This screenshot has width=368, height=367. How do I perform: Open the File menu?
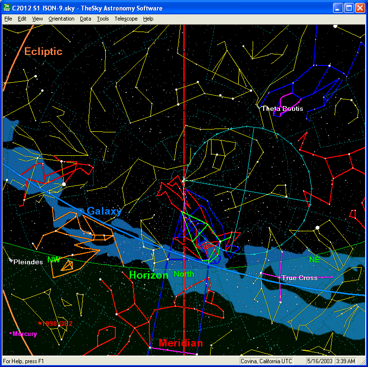coord(8,19)
